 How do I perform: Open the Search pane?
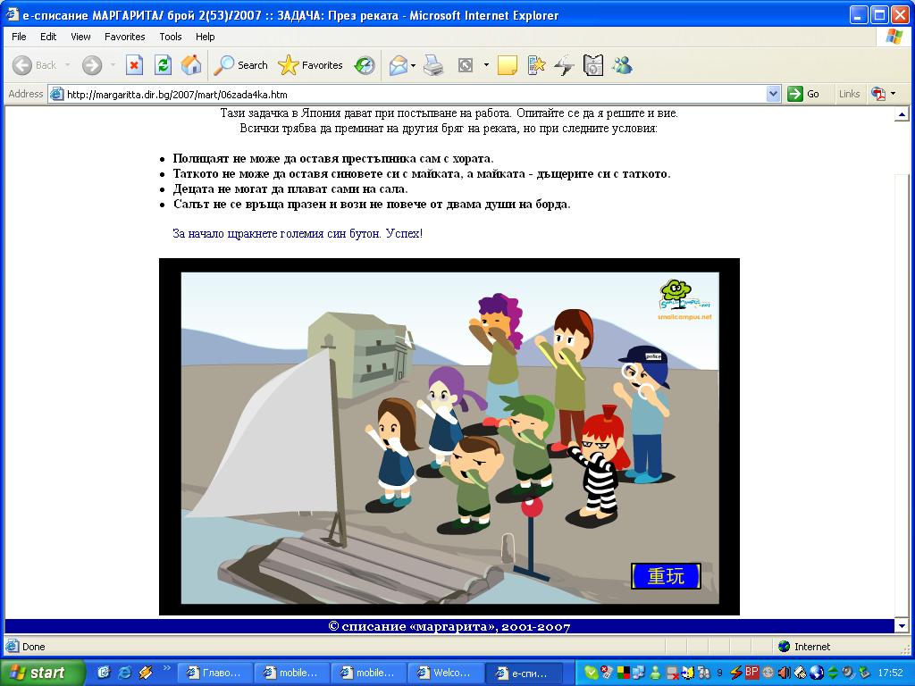pos(240,65)
